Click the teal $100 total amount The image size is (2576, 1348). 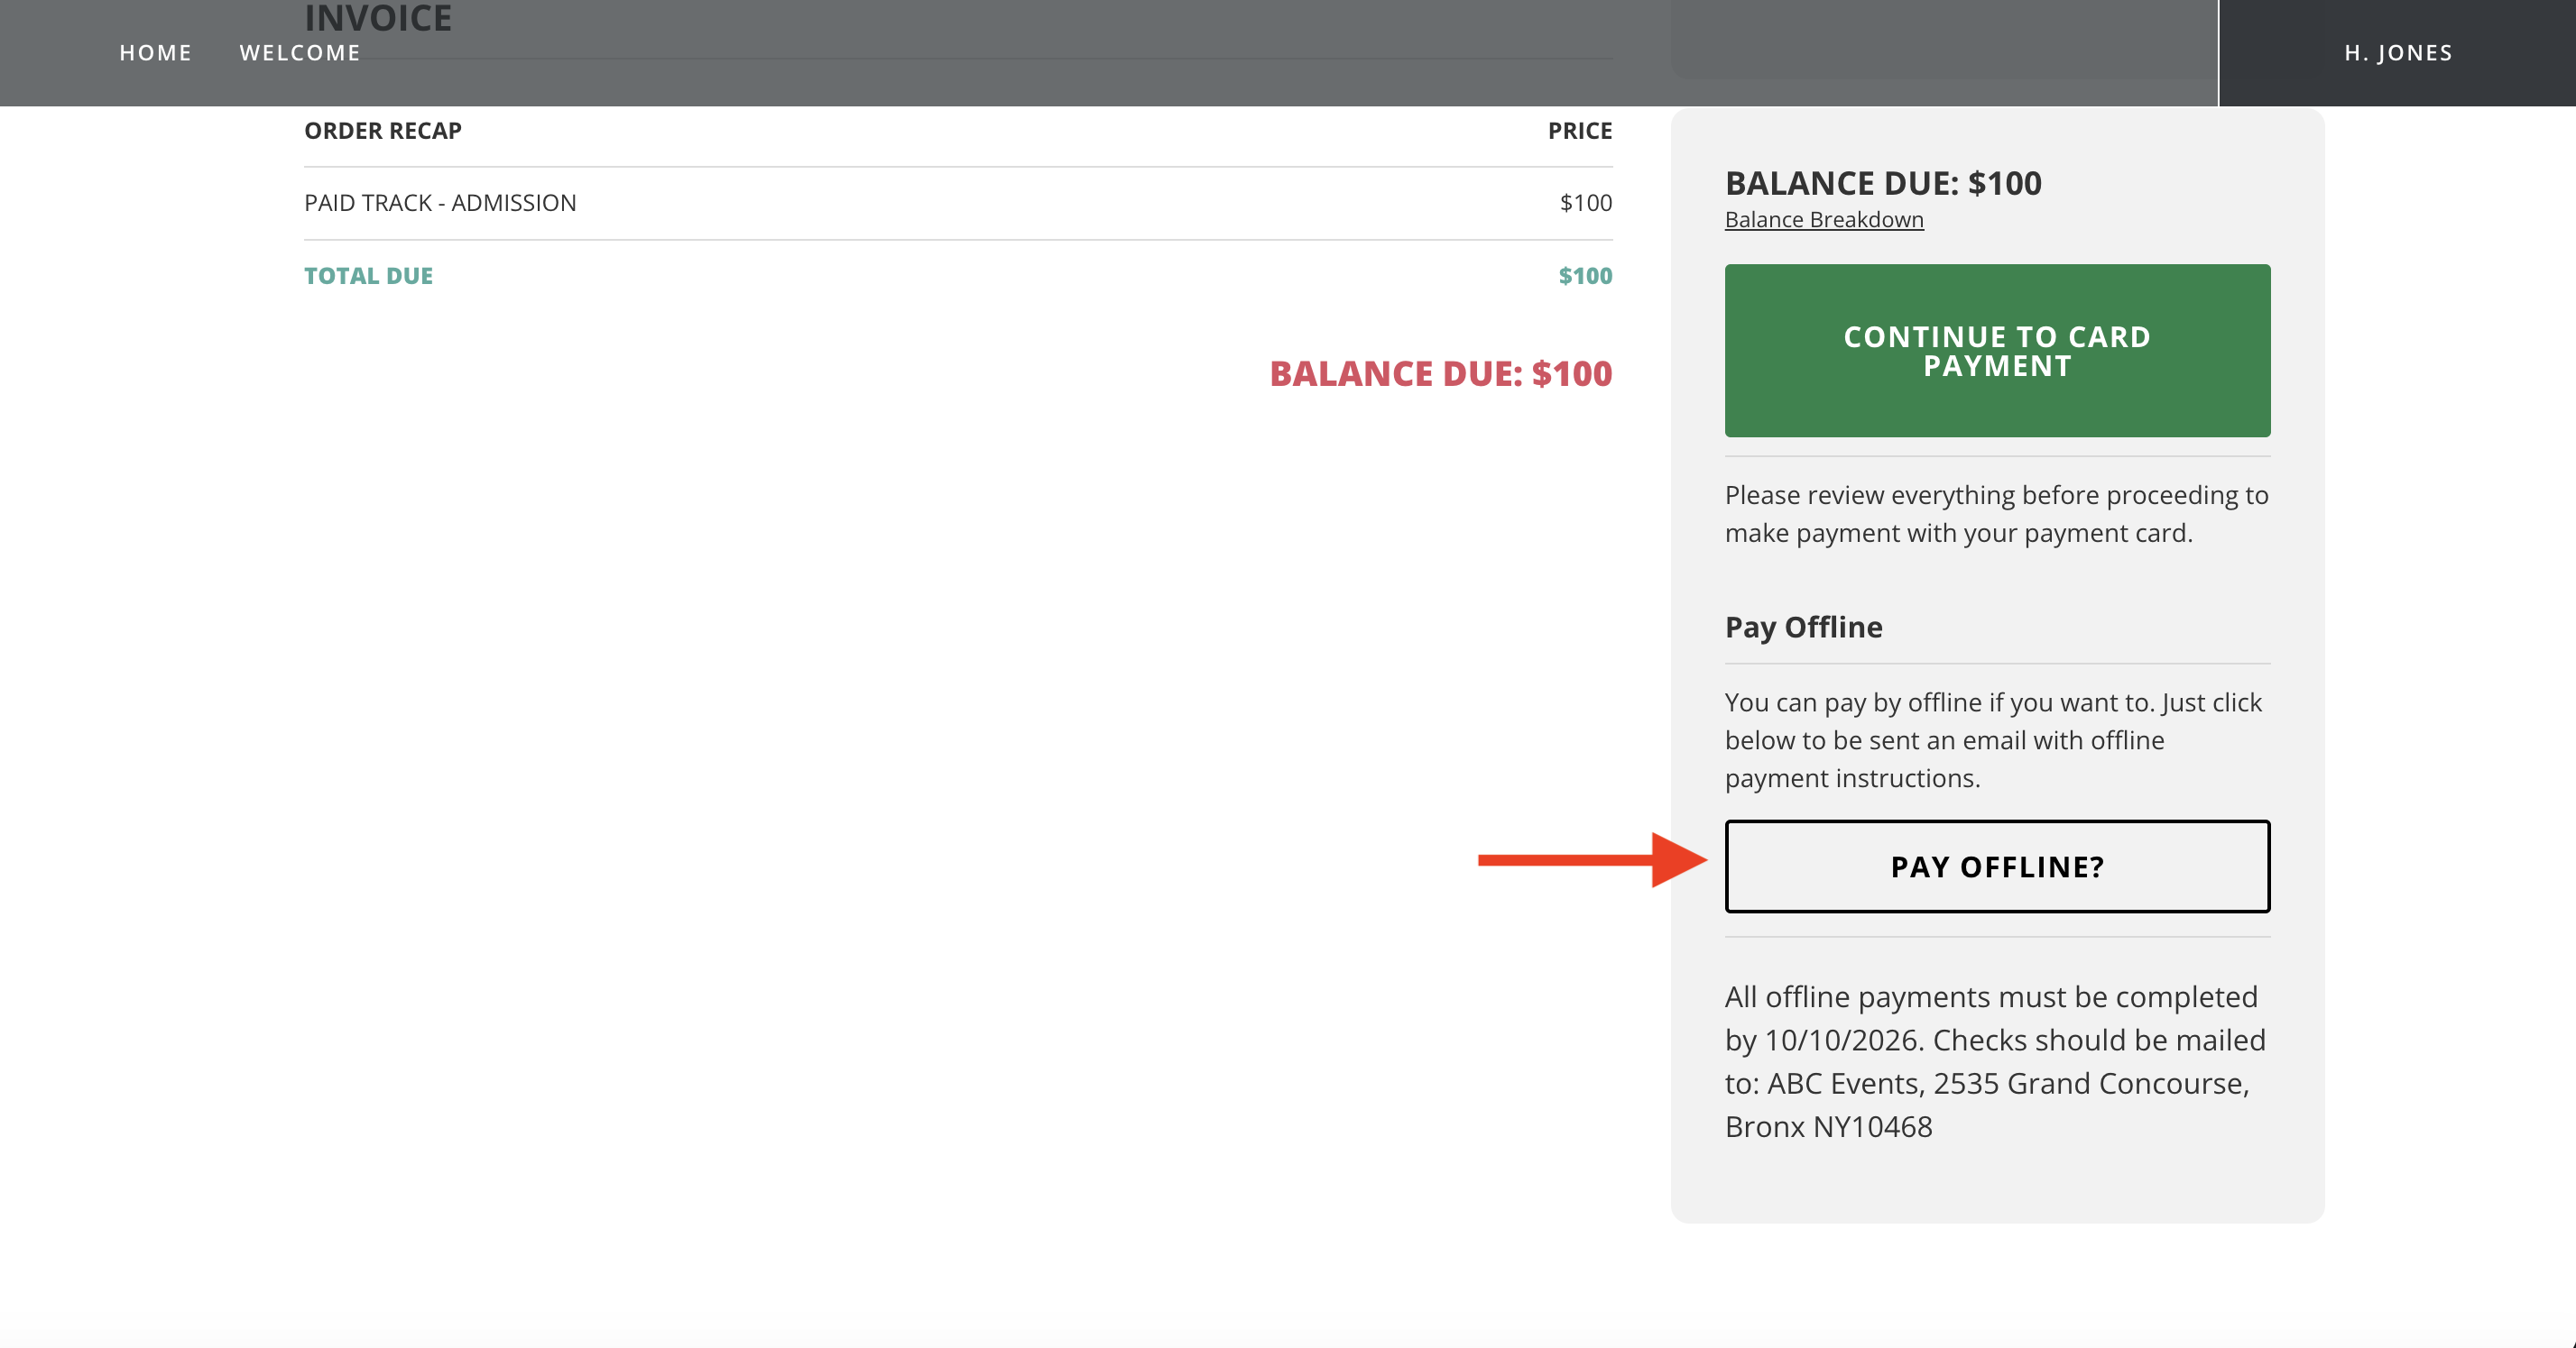[1584, 276]
